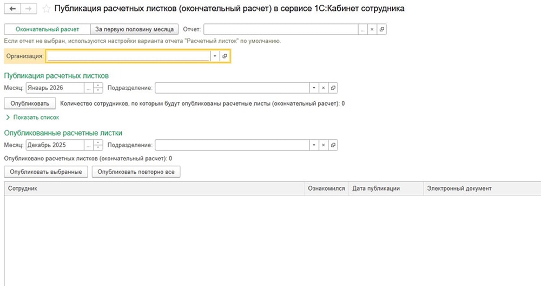Click Опубликовать повторно все button
Screen dimensions: 541x286
coord(136,172)
